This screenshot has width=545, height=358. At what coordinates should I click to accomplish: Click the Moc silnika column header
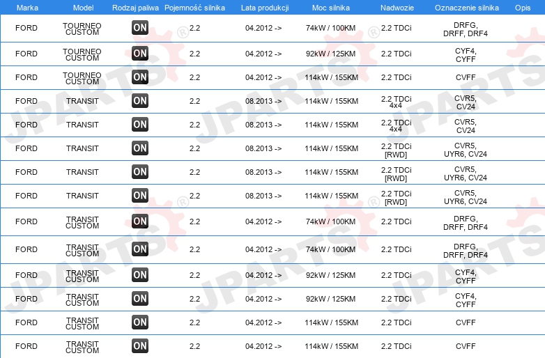(331, 8)
